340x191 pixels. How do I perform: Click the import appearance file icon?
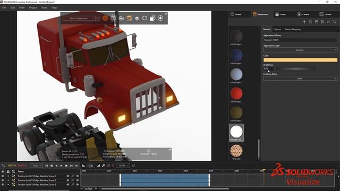tap(310, 22)
